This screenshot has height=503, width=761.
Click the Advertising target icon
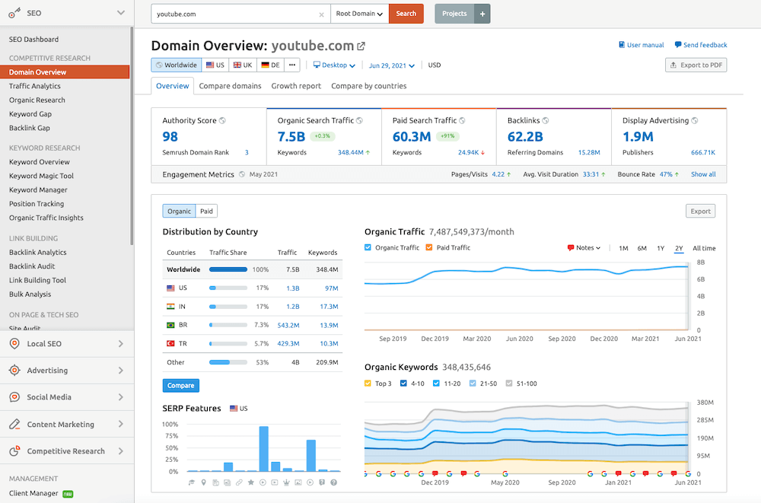(x=14, y=371)
